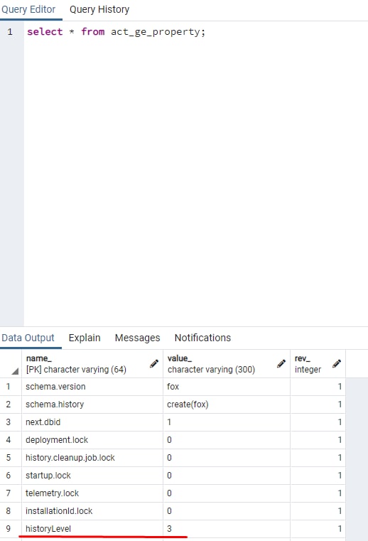
Task: Select the Data Output tab
Action: point(28,338)
